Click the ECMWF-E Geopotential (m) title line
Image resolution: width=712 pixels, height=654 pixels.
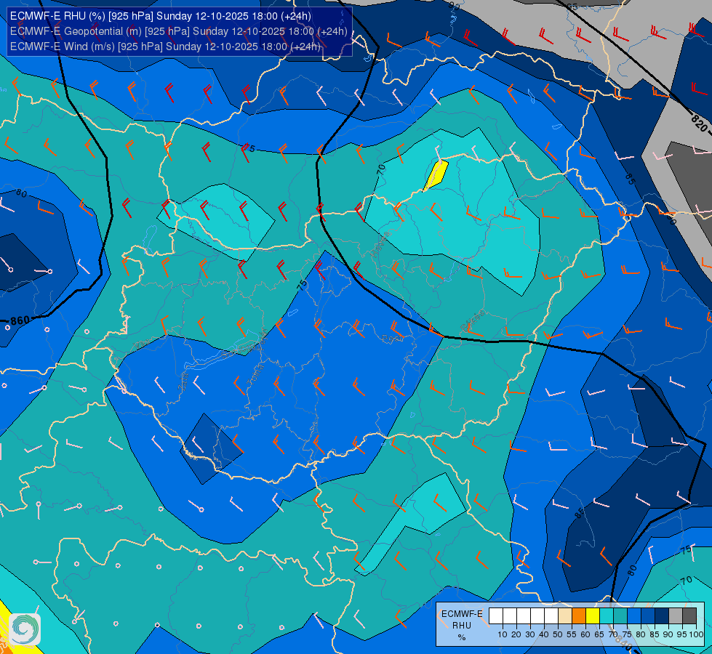coord(178,31)
